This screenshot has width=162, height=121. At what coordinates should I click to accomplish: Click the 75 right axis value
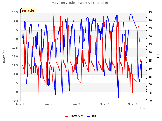150,45
